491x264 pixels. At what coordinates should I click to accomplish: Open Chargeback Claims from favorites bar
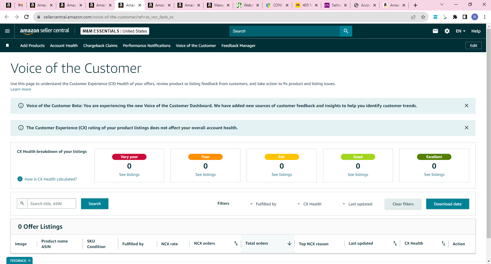click(x=100, y=45)
